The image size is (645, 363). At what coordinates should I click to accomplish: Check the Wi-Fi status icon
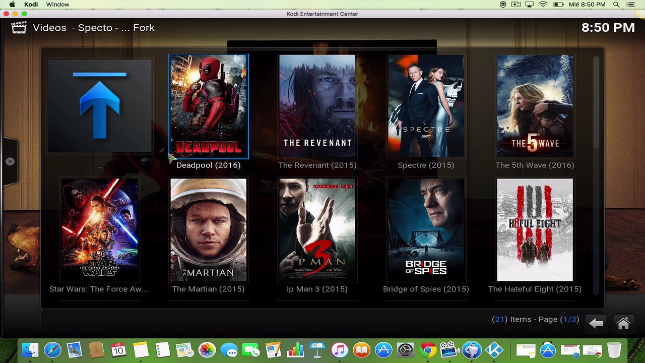click(543, 5)
